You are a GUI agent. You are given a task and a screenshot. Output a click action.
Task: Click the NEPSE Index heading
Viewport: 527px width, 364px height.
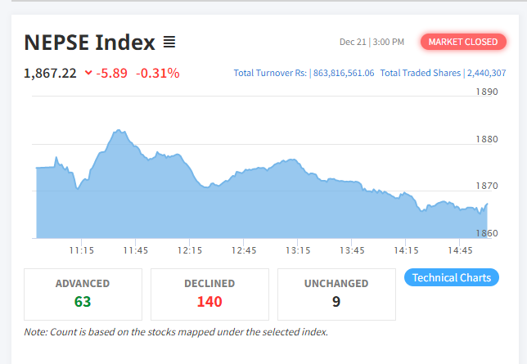click(89, 42)
